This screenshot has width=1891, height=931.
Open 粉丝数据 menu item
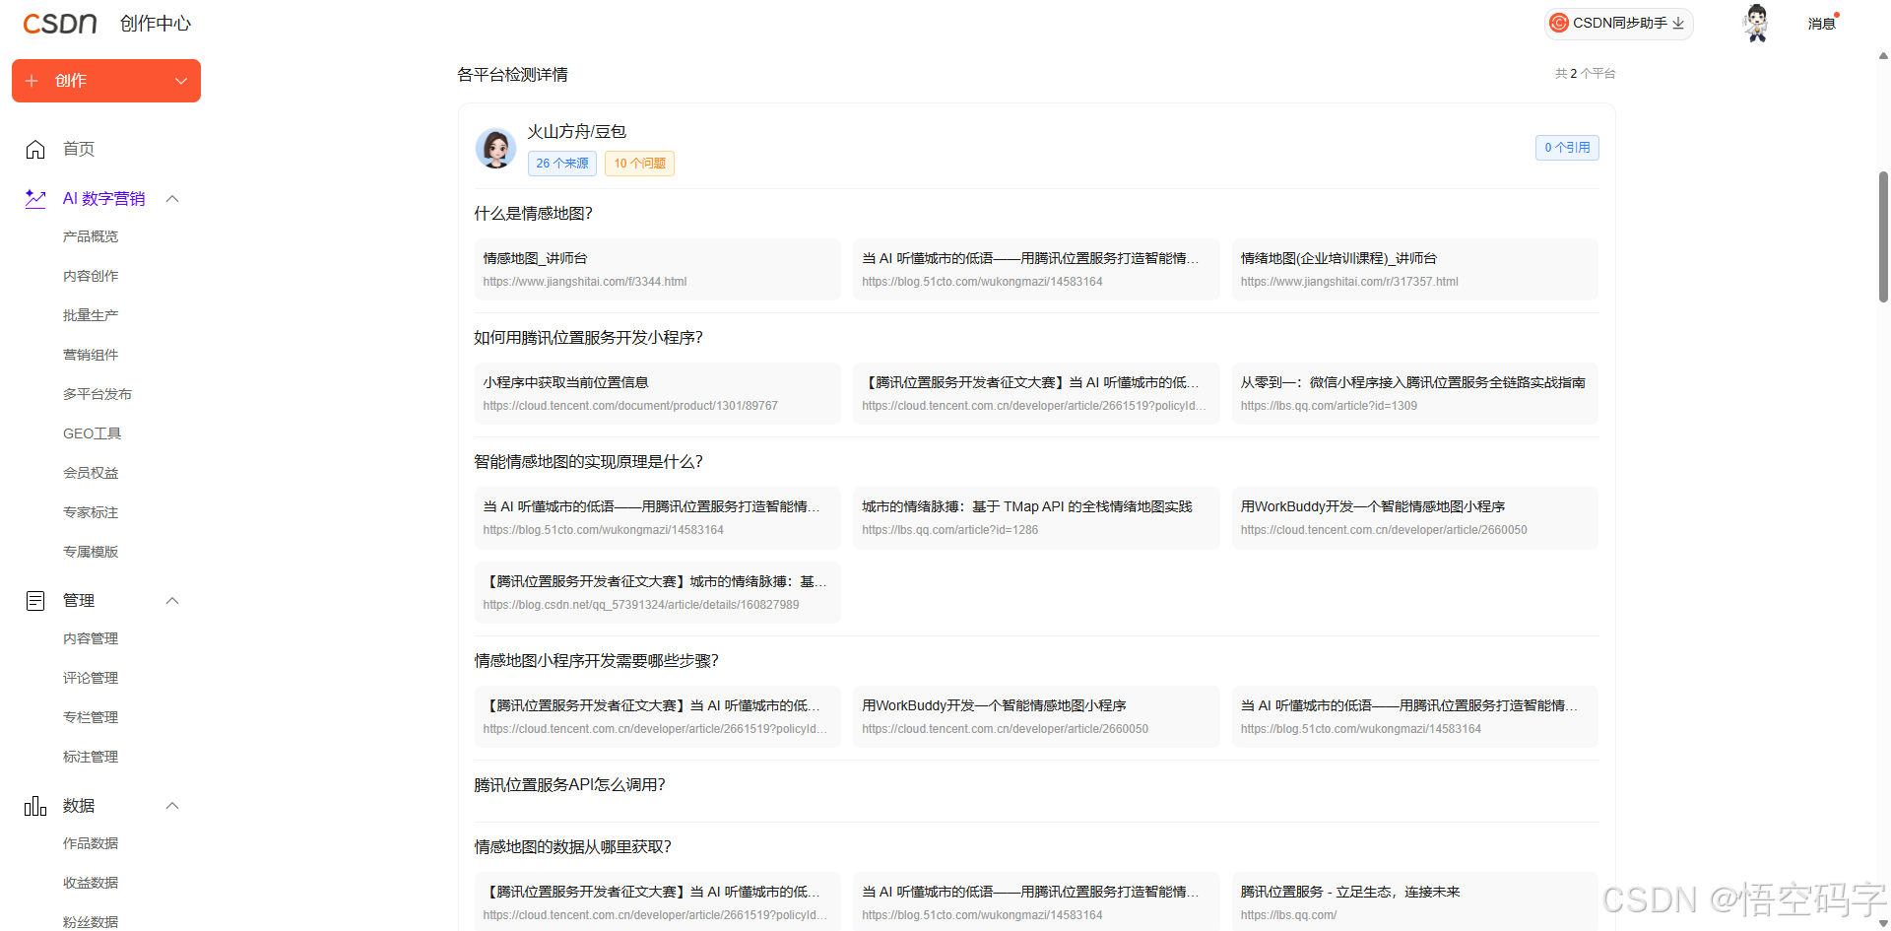(91, 922)
